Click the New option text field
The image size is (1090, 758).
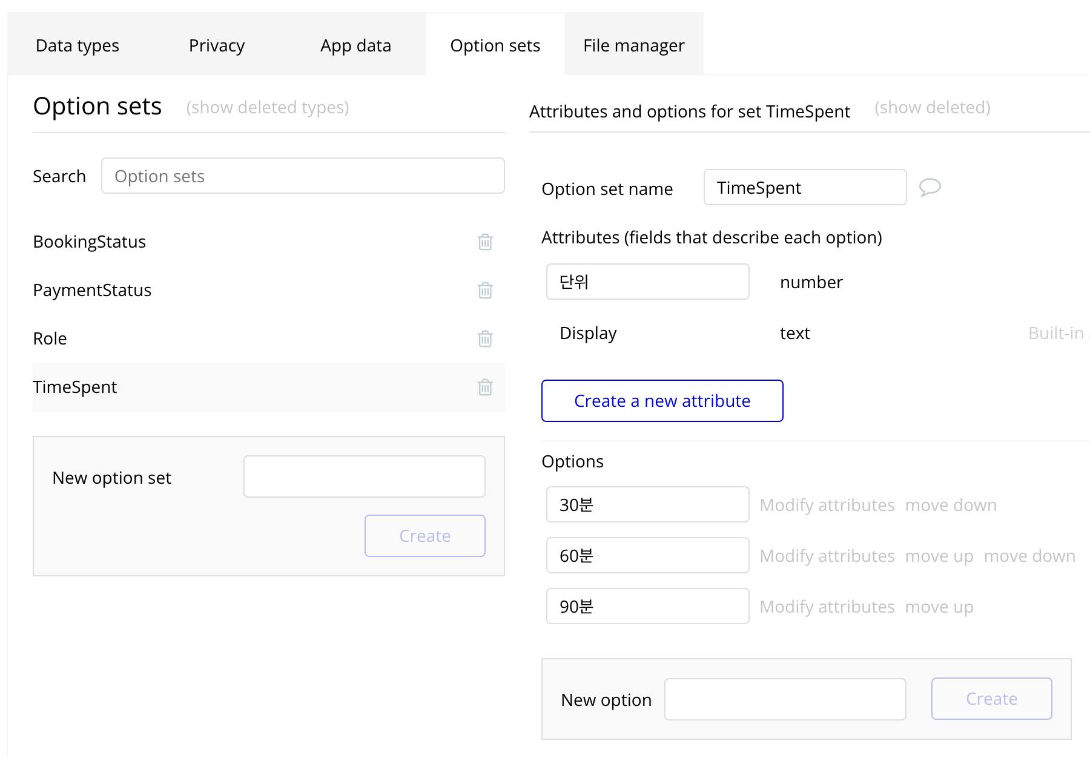tap(785, 699)
